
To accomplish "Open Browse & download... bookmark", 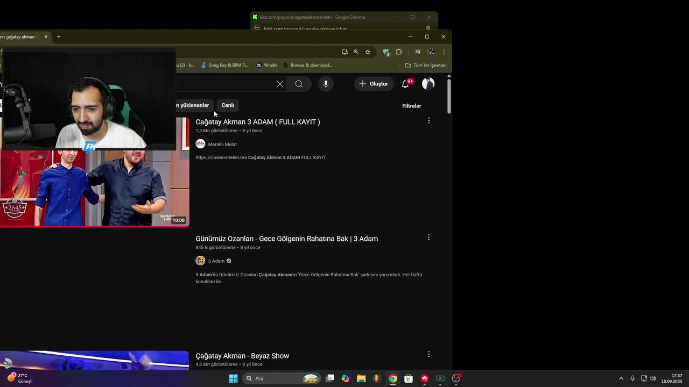I will click(308, 65).
